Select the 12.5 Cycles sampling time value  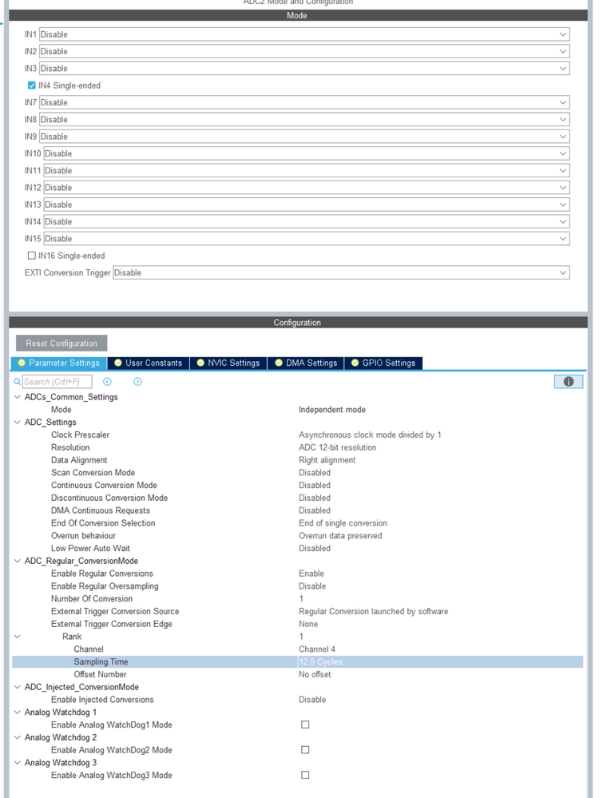pos(320,662)
